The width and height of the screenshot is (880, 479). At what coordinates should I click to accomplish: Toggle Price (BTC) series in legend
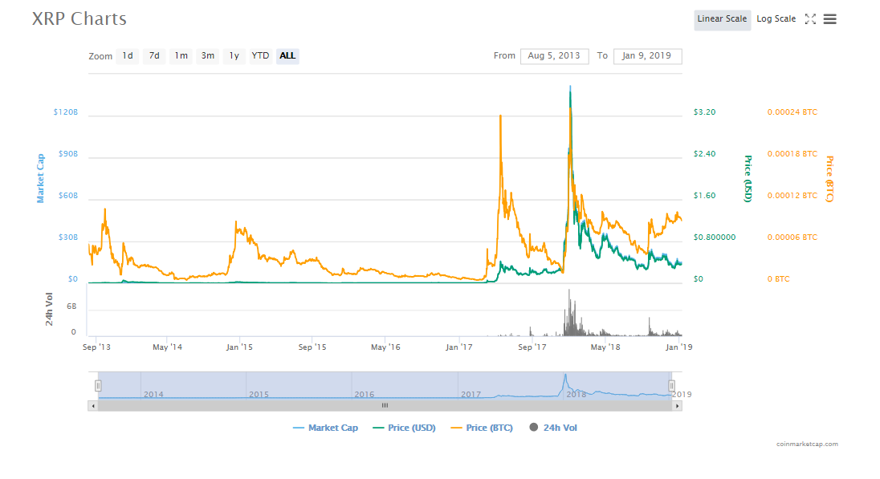pyautogui.click(x=482, y=428)
